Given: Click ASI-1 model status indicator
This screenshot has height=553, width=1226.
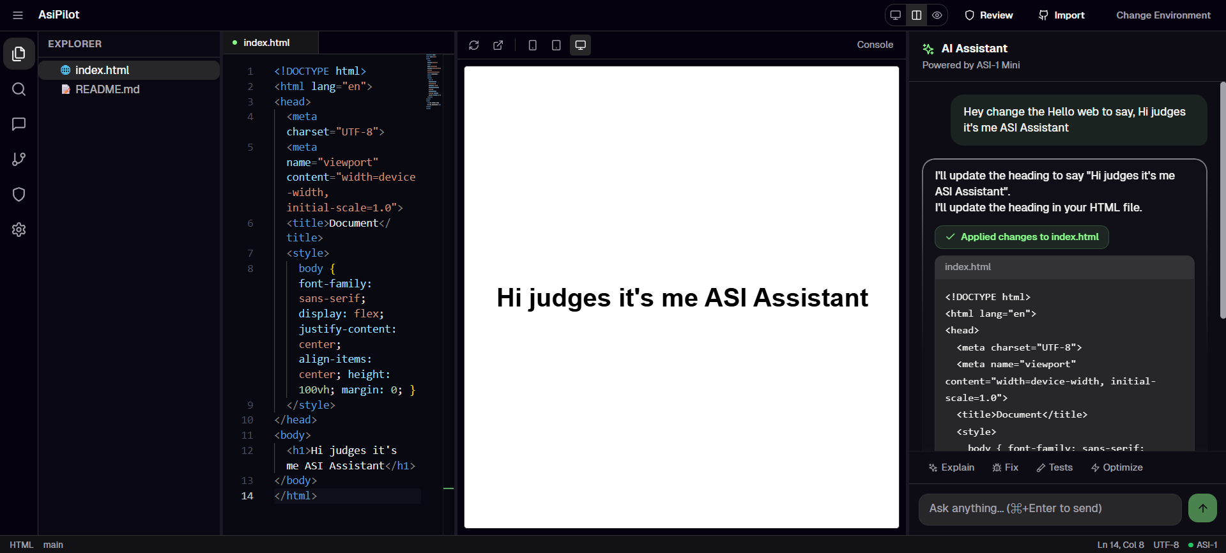Looking at the screenshot, I should (1203, 545).
